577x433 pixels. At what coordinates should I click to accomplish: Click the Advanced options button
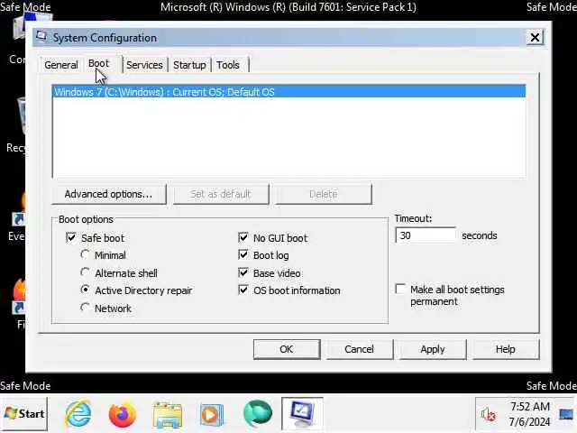(109, 194)
